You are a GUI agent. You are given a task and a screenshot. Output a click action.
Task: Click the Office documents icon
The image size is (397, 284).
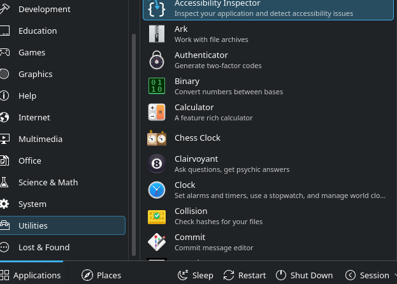pyautogui.click(x=4, y=161)
